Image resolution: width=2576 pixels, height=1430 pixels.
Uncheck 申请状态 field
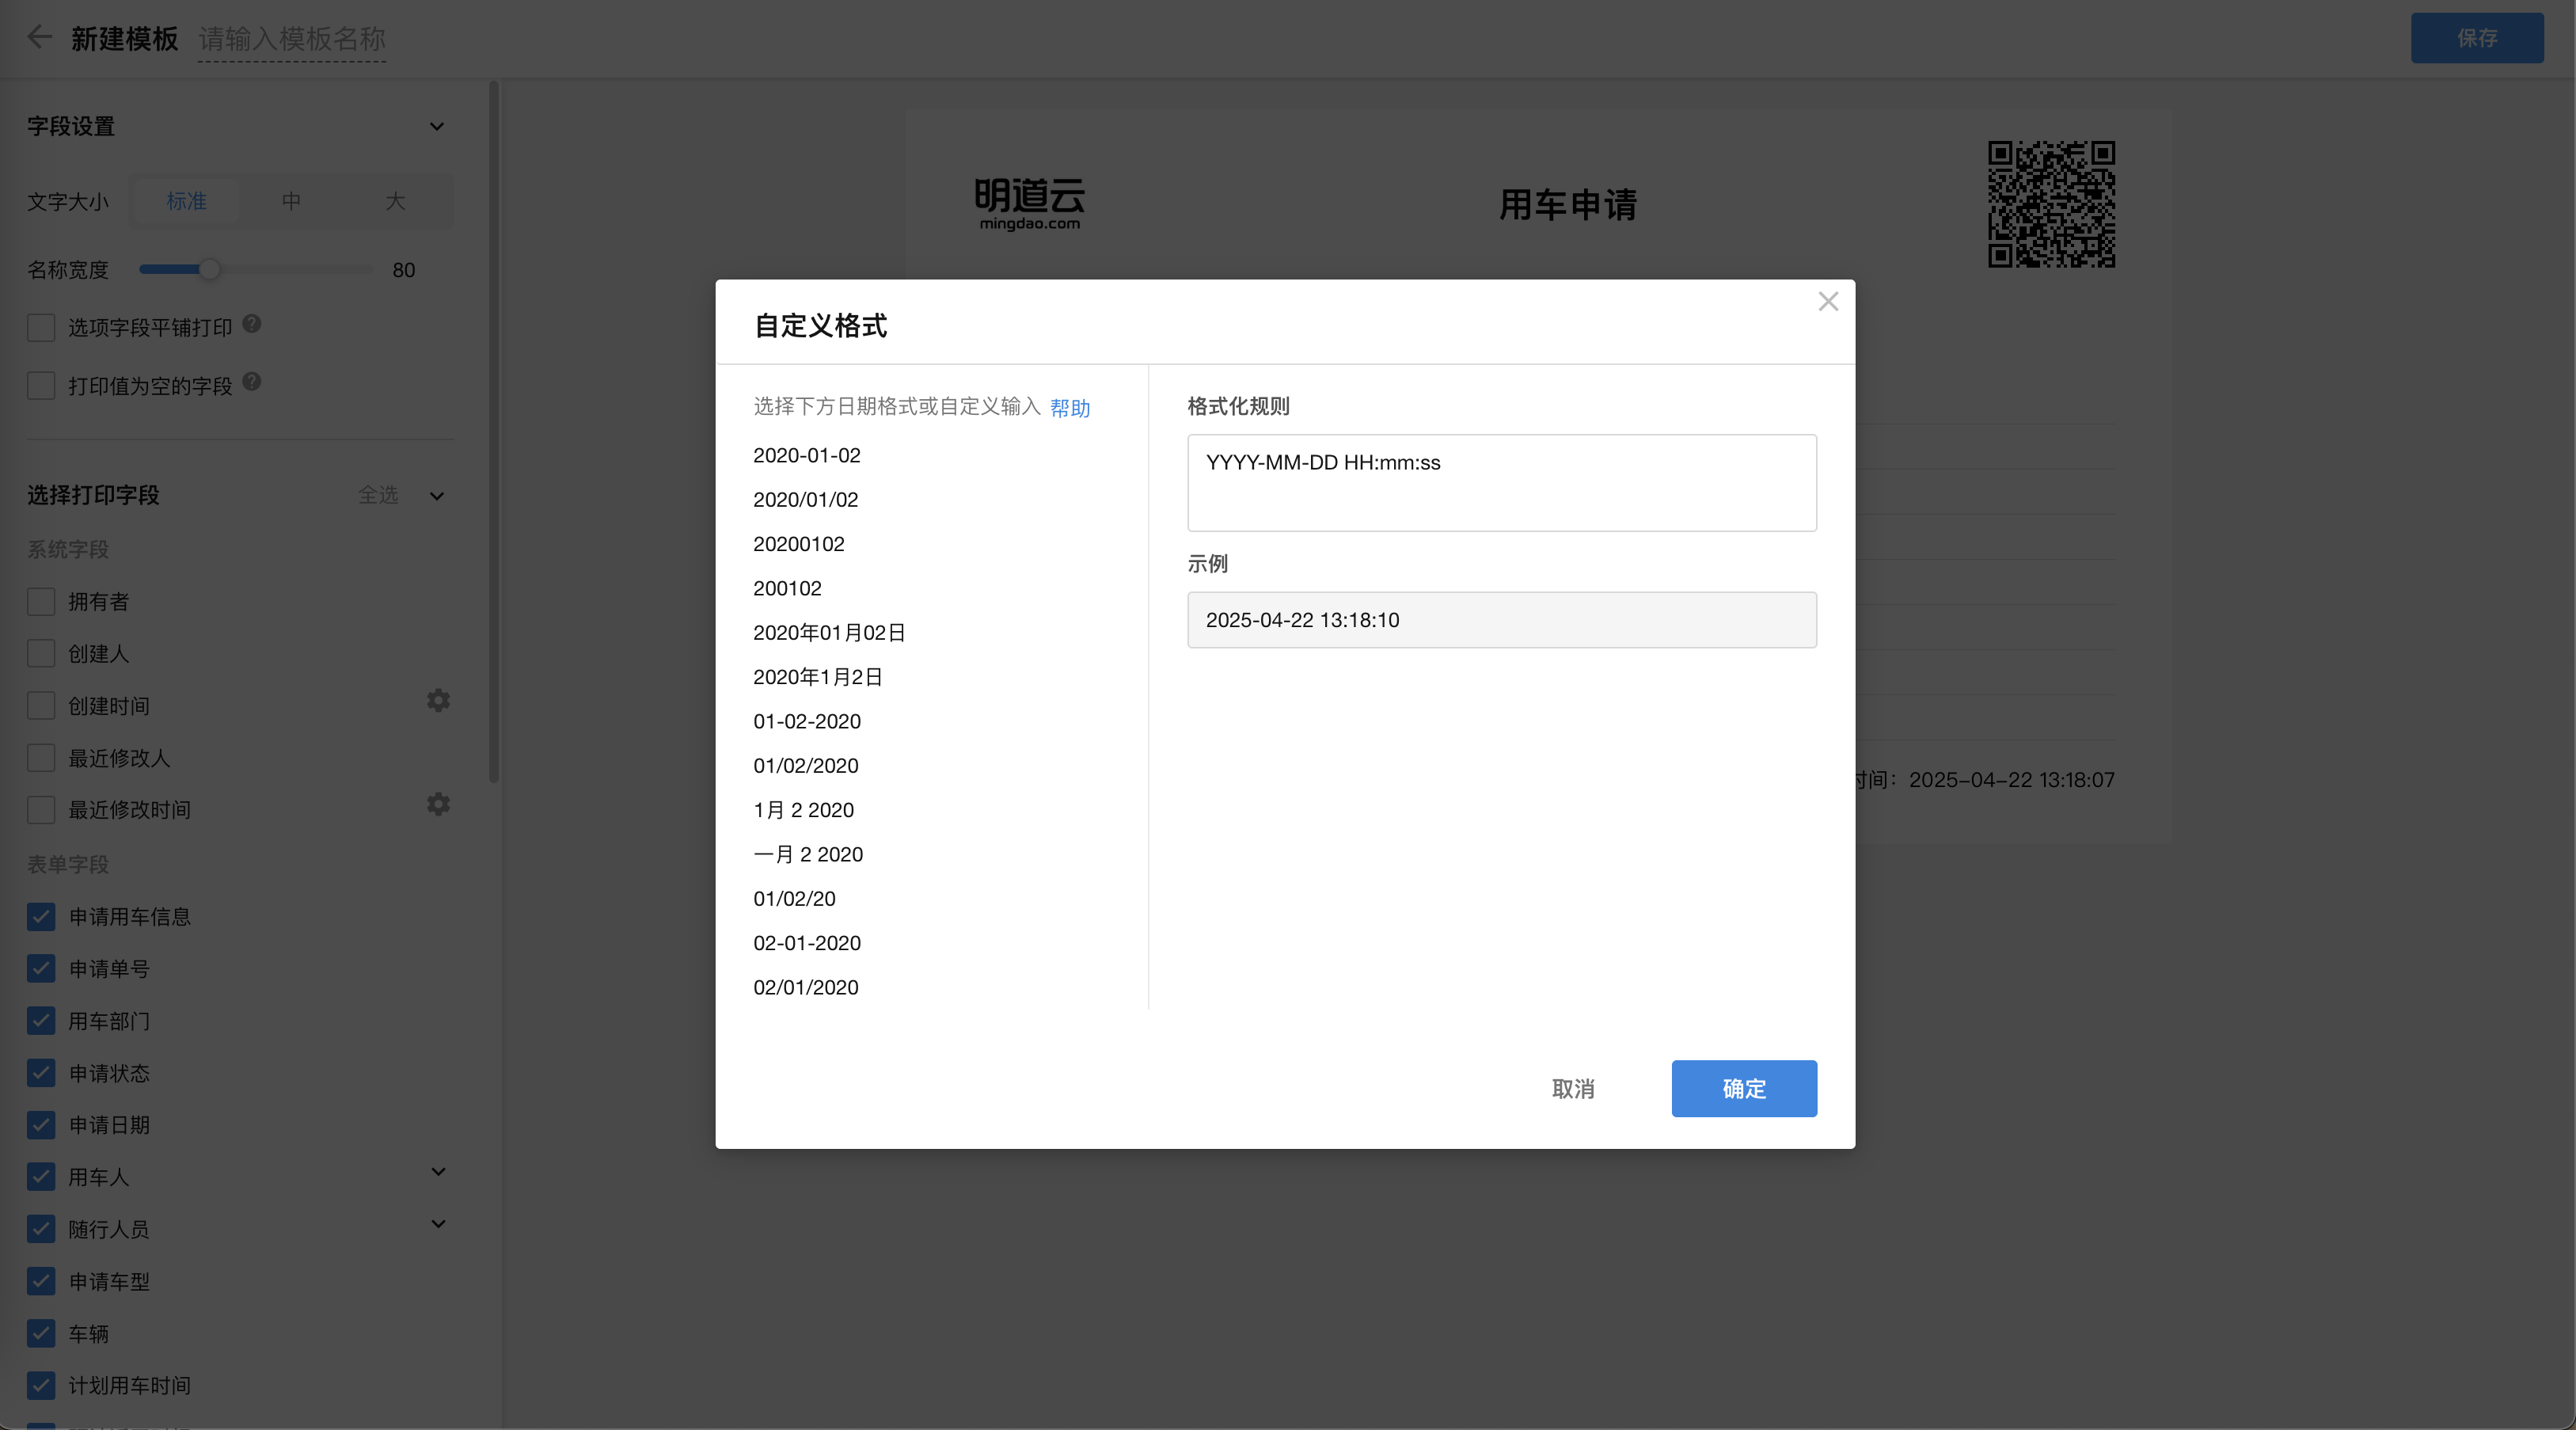41,1073
